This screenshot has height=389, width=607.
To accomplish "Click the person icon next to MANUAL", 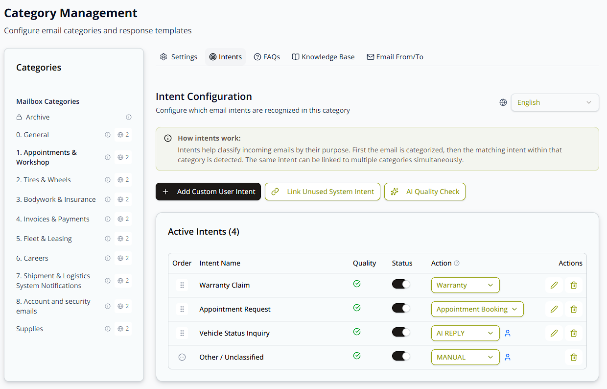I will click(x=508, y=357).
